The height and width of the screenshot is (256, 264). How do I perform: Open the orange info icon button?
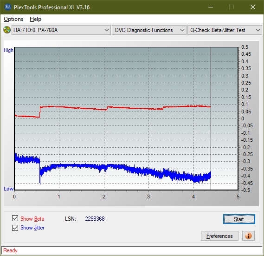pos(248,236)
